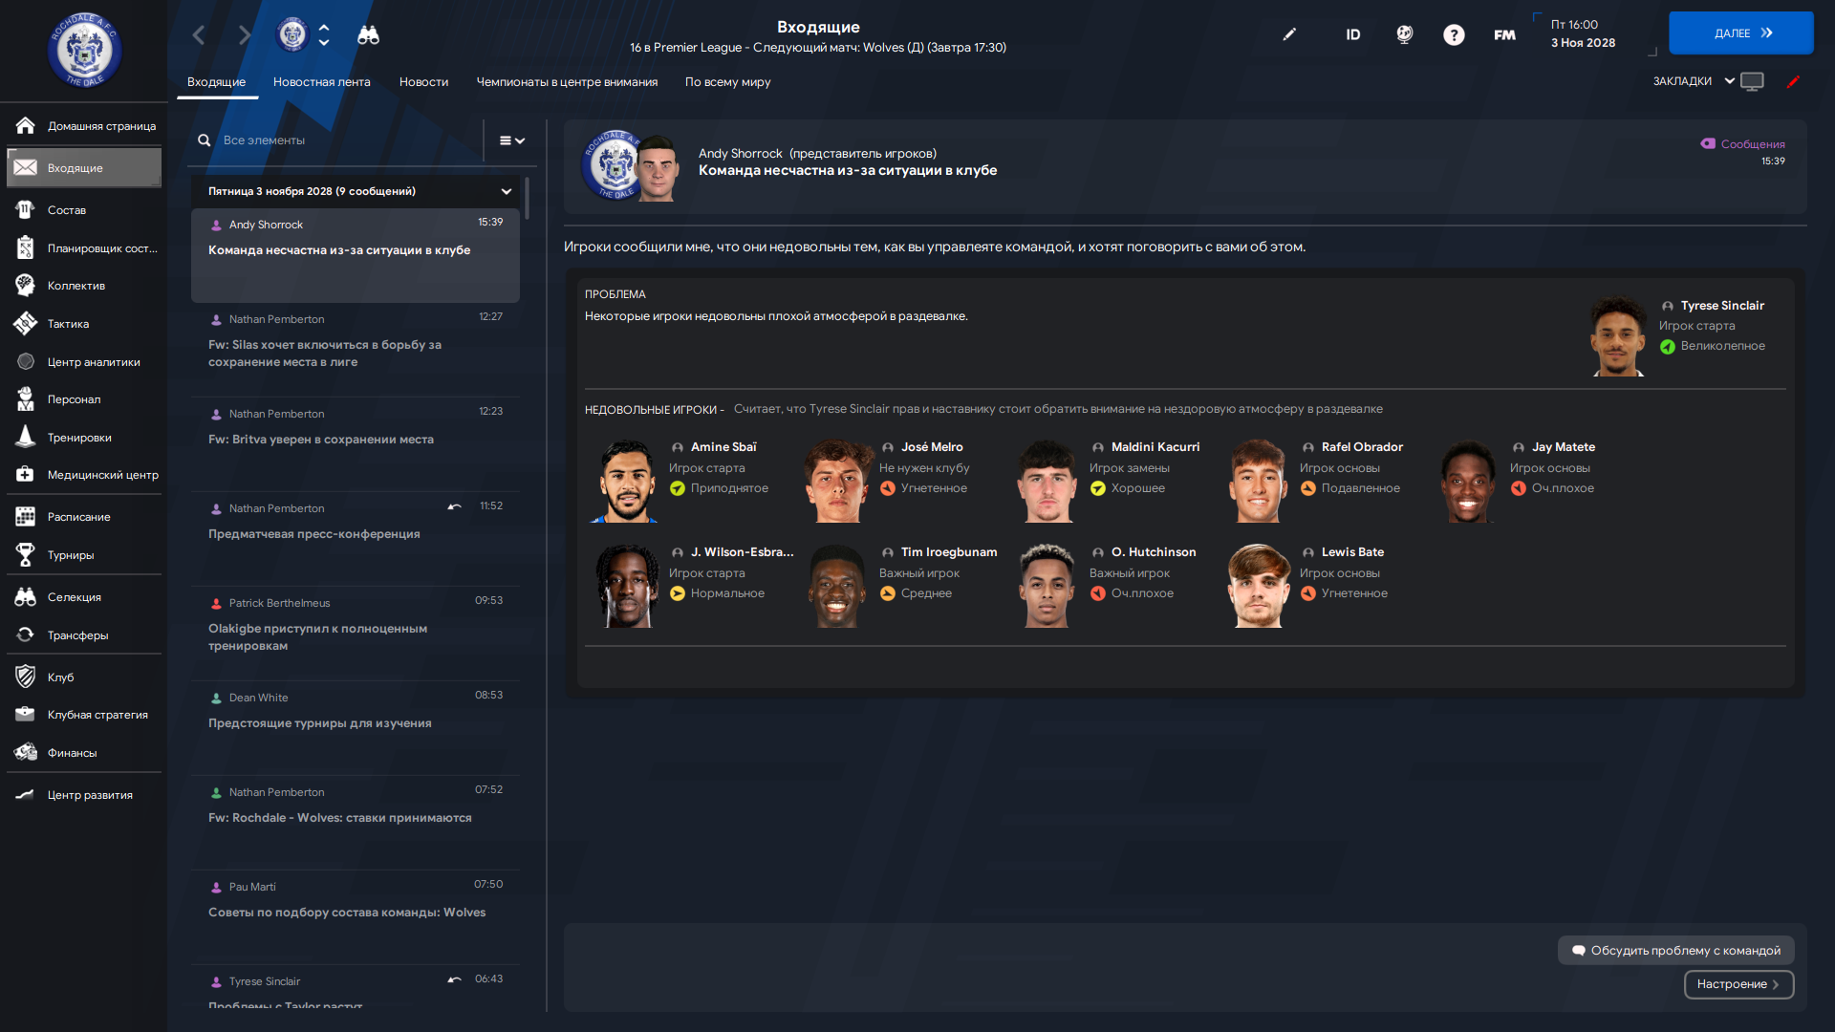This screenshot has width=1835, height=1032.
Task: Toggle the monitor display icon near bookmarks
Action: pos(1752,81)
